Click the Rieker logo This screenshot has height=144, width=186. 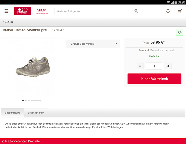[x=23, y=11]
